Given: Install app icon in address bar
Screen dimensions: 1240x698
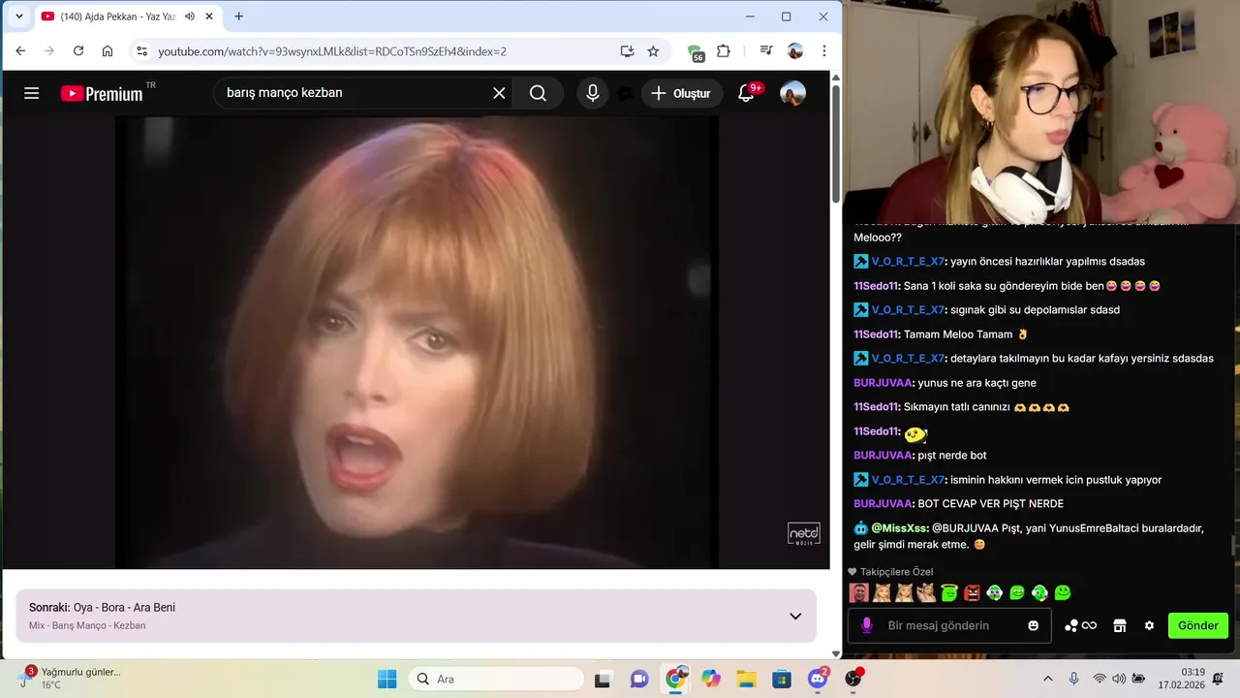Looking at the screenshot, I should [x=627, y=51].
